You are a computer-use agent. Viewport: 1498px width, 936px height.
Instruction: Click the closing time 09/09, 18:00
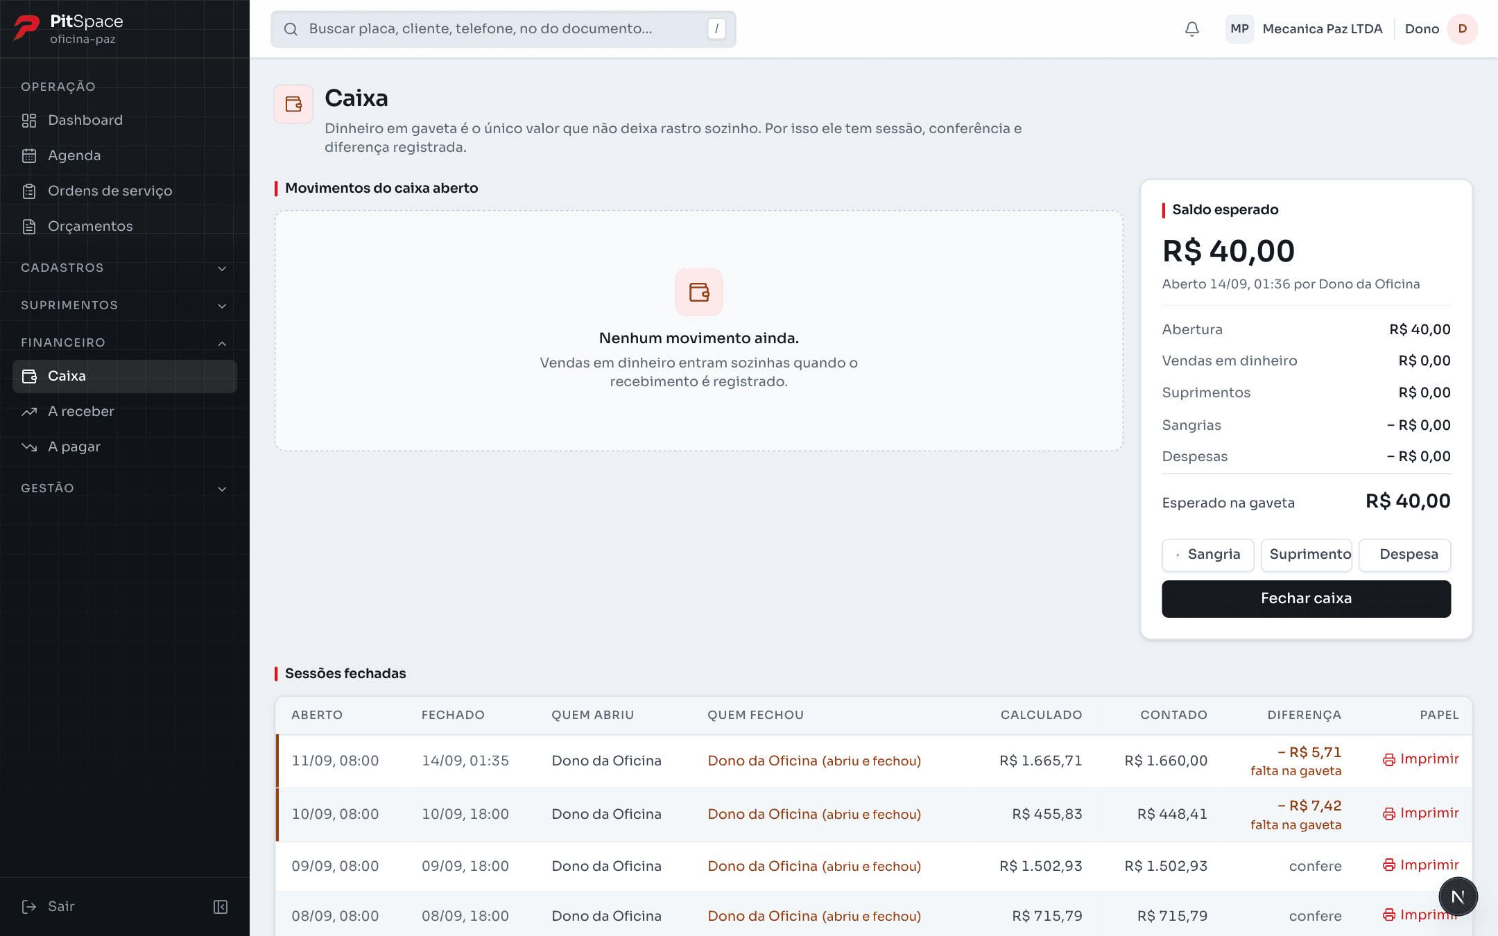[465, 867]
